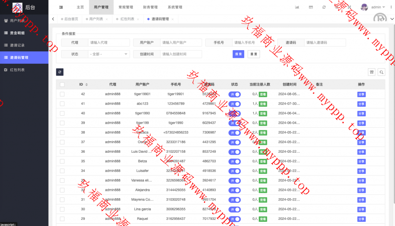Viewport: 395px width, 226px height.
Task: Enter fullscreen using the expand icon
Action: [x=349, y=7]
